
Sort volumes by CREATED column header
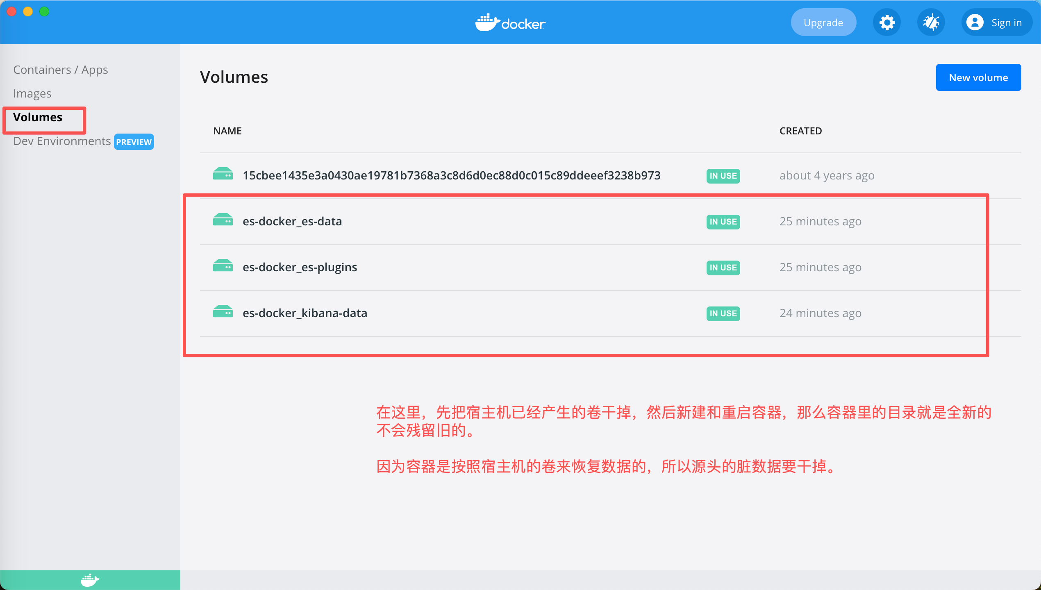[x=800, y=131]
